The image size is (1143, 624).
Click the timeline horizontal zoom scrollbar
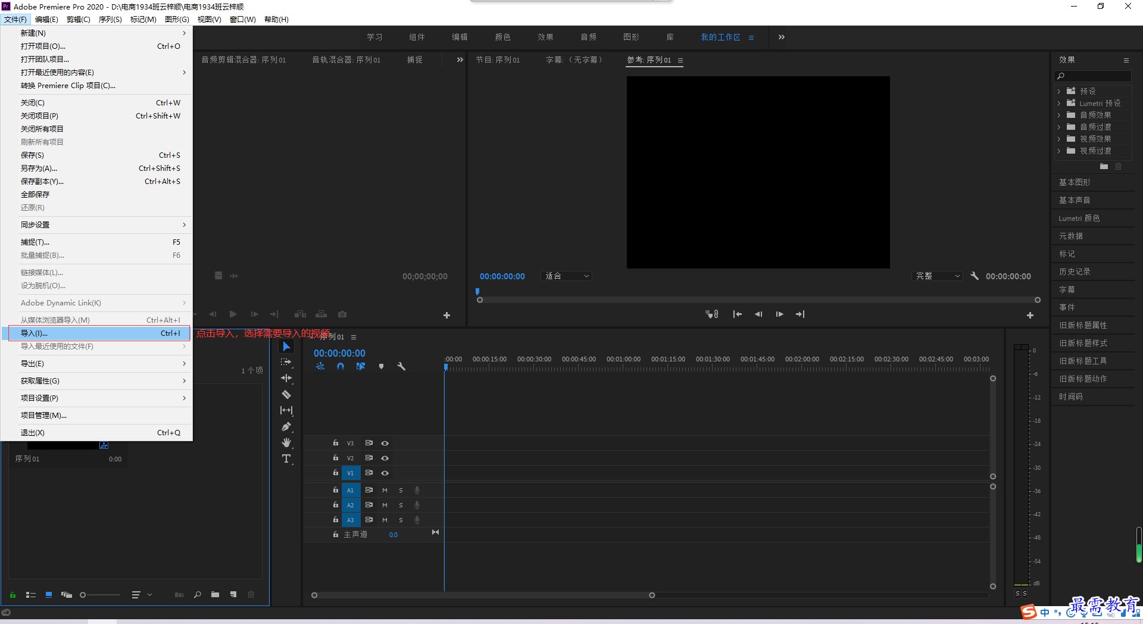483,595
